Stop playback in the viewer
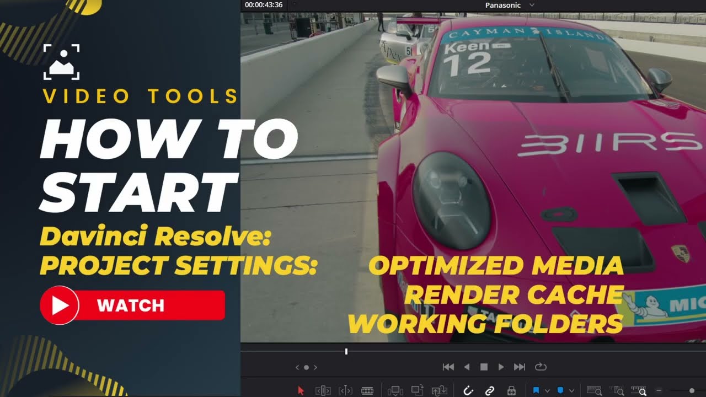Viewport: 706px width, 397px height. point(484,367)
